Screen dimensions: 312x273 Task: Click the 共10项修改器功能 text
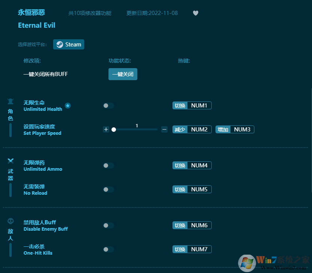(90, 13)
